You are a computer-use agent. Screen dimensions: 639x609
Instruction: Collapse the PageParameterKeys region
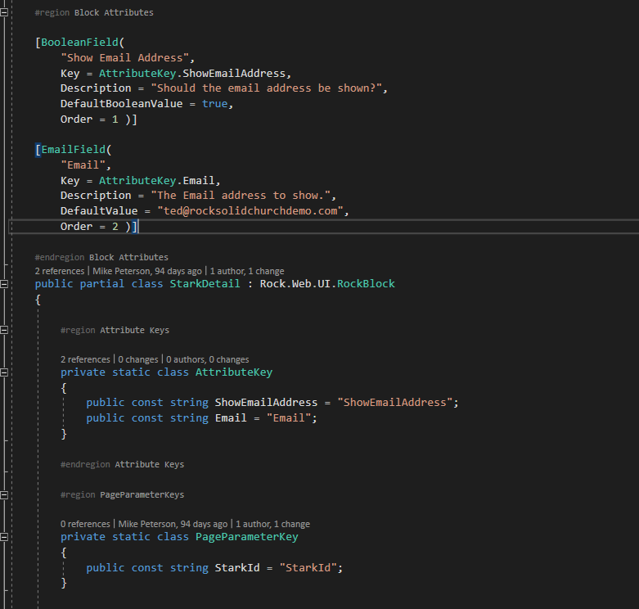pos(3,495)
